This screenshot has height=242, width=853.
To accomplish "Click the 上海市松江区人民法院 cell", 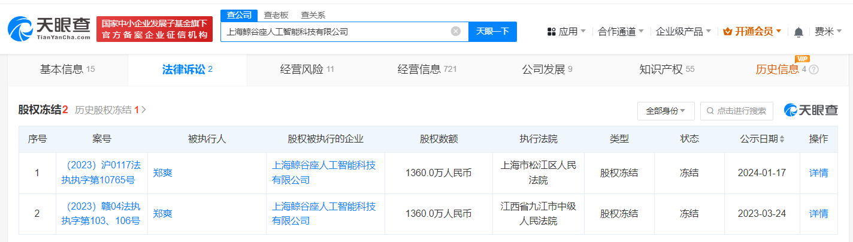I will (x=539, y=173).
